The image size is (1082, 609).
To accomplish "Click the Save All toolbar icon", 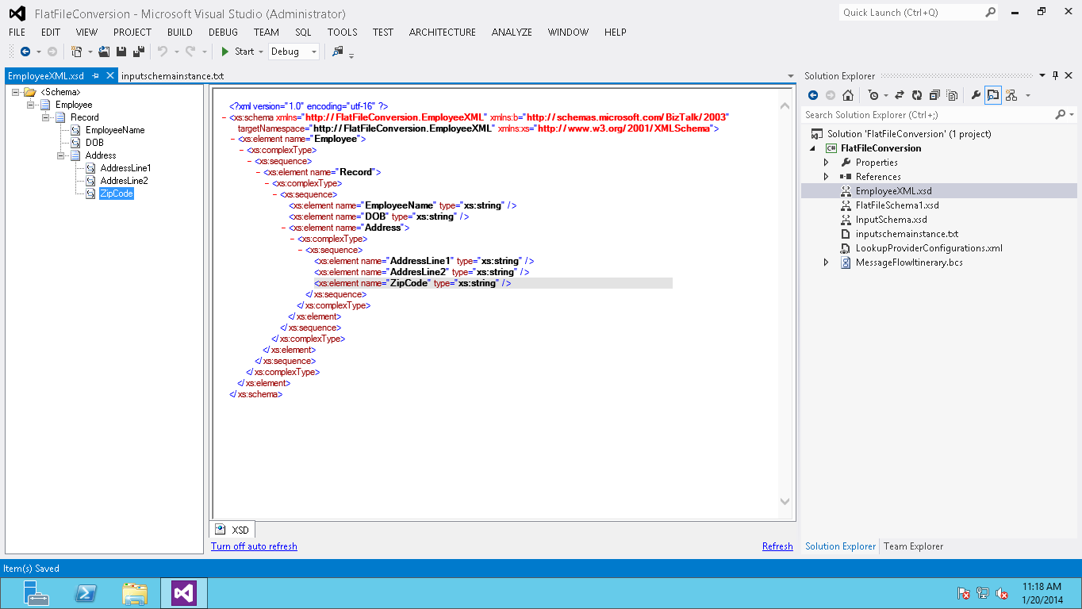I will click(139, 52).
